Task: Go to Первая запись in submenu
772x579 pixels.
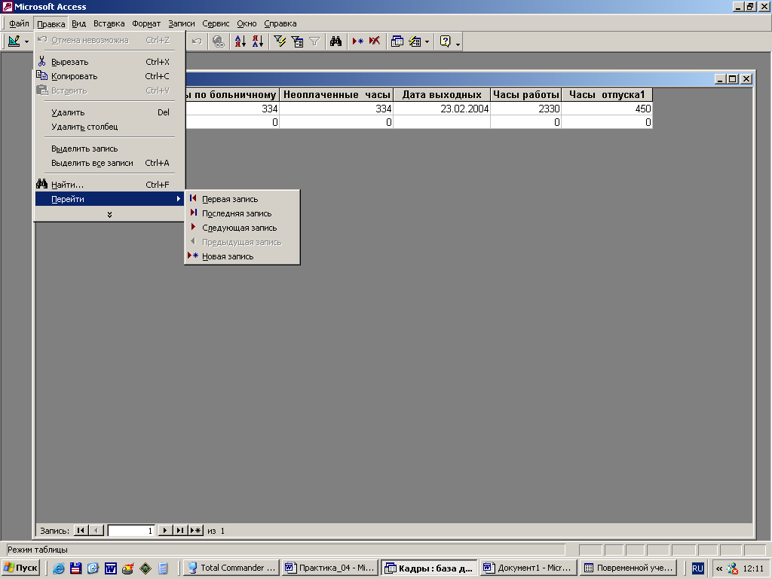Action: 242,199
